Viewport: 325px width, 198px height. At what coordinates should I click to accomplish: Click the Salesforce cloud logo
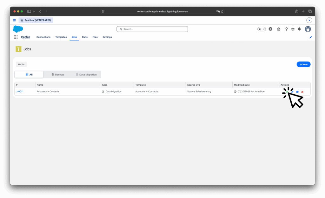(x=18, y=29)
